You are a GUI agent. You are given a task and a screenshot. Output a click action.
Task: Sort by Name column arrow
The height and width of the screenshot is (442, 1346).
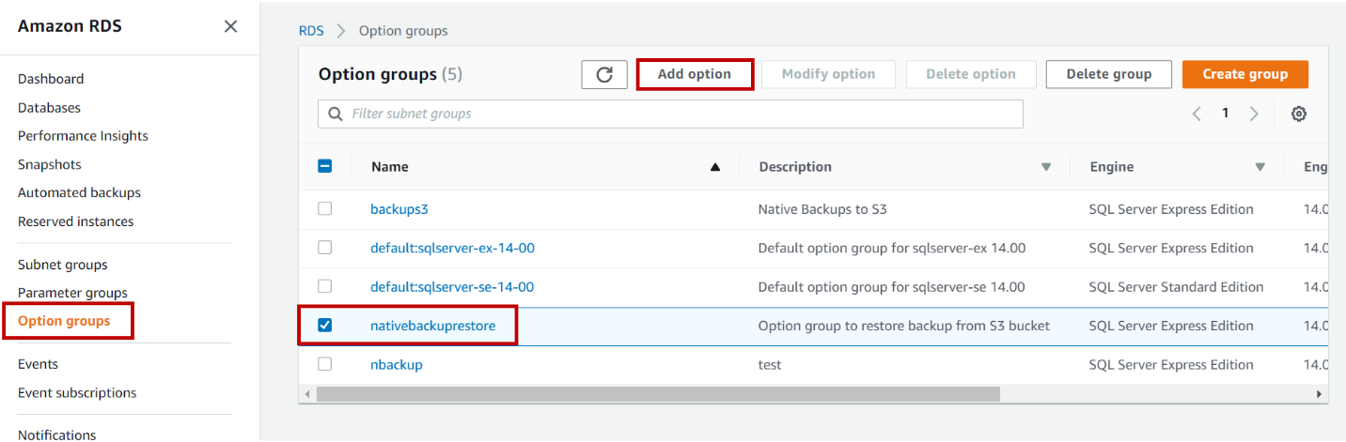[714, 167]
